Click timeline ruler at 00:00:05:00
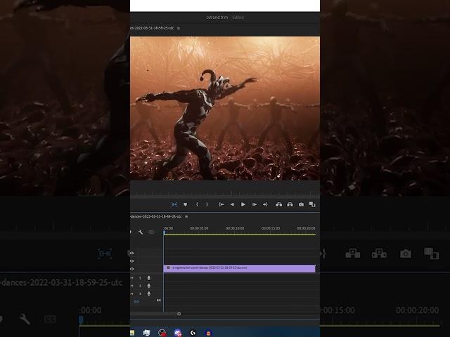The image size is (450, 337). coord(199,228)
